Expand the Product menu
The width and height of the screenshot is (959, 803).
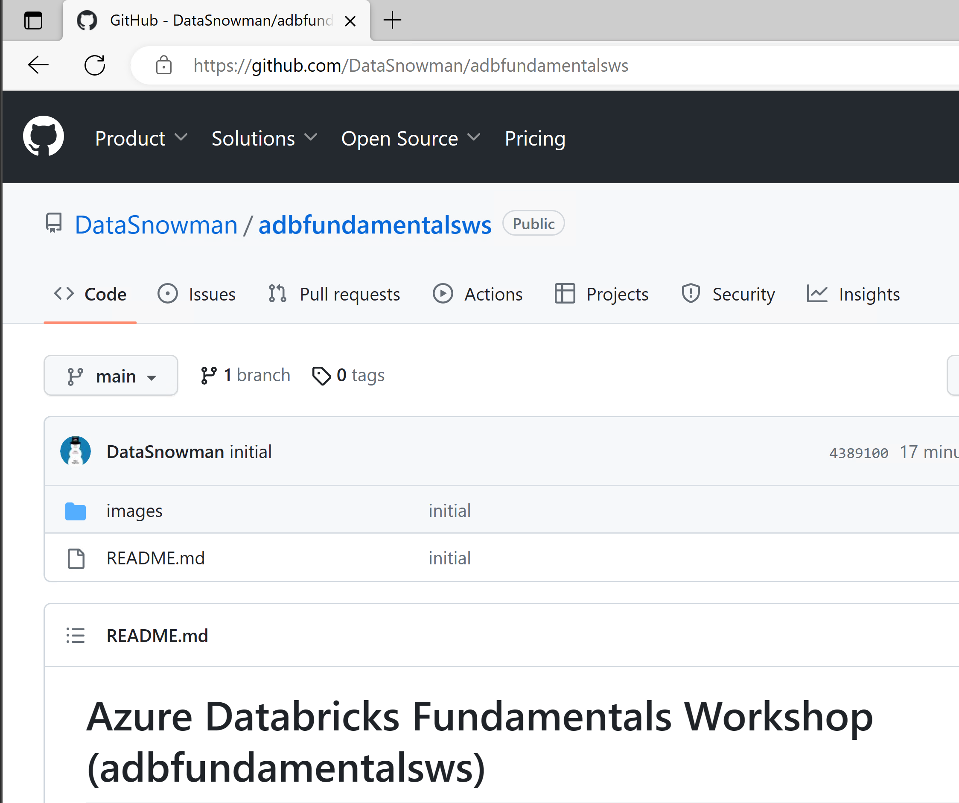pos(141,138)
